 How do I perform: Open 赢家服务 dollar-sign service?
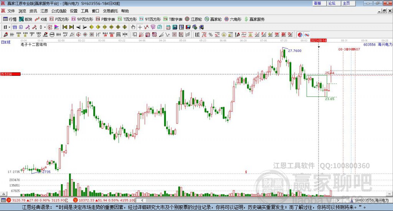coord(254,19)
